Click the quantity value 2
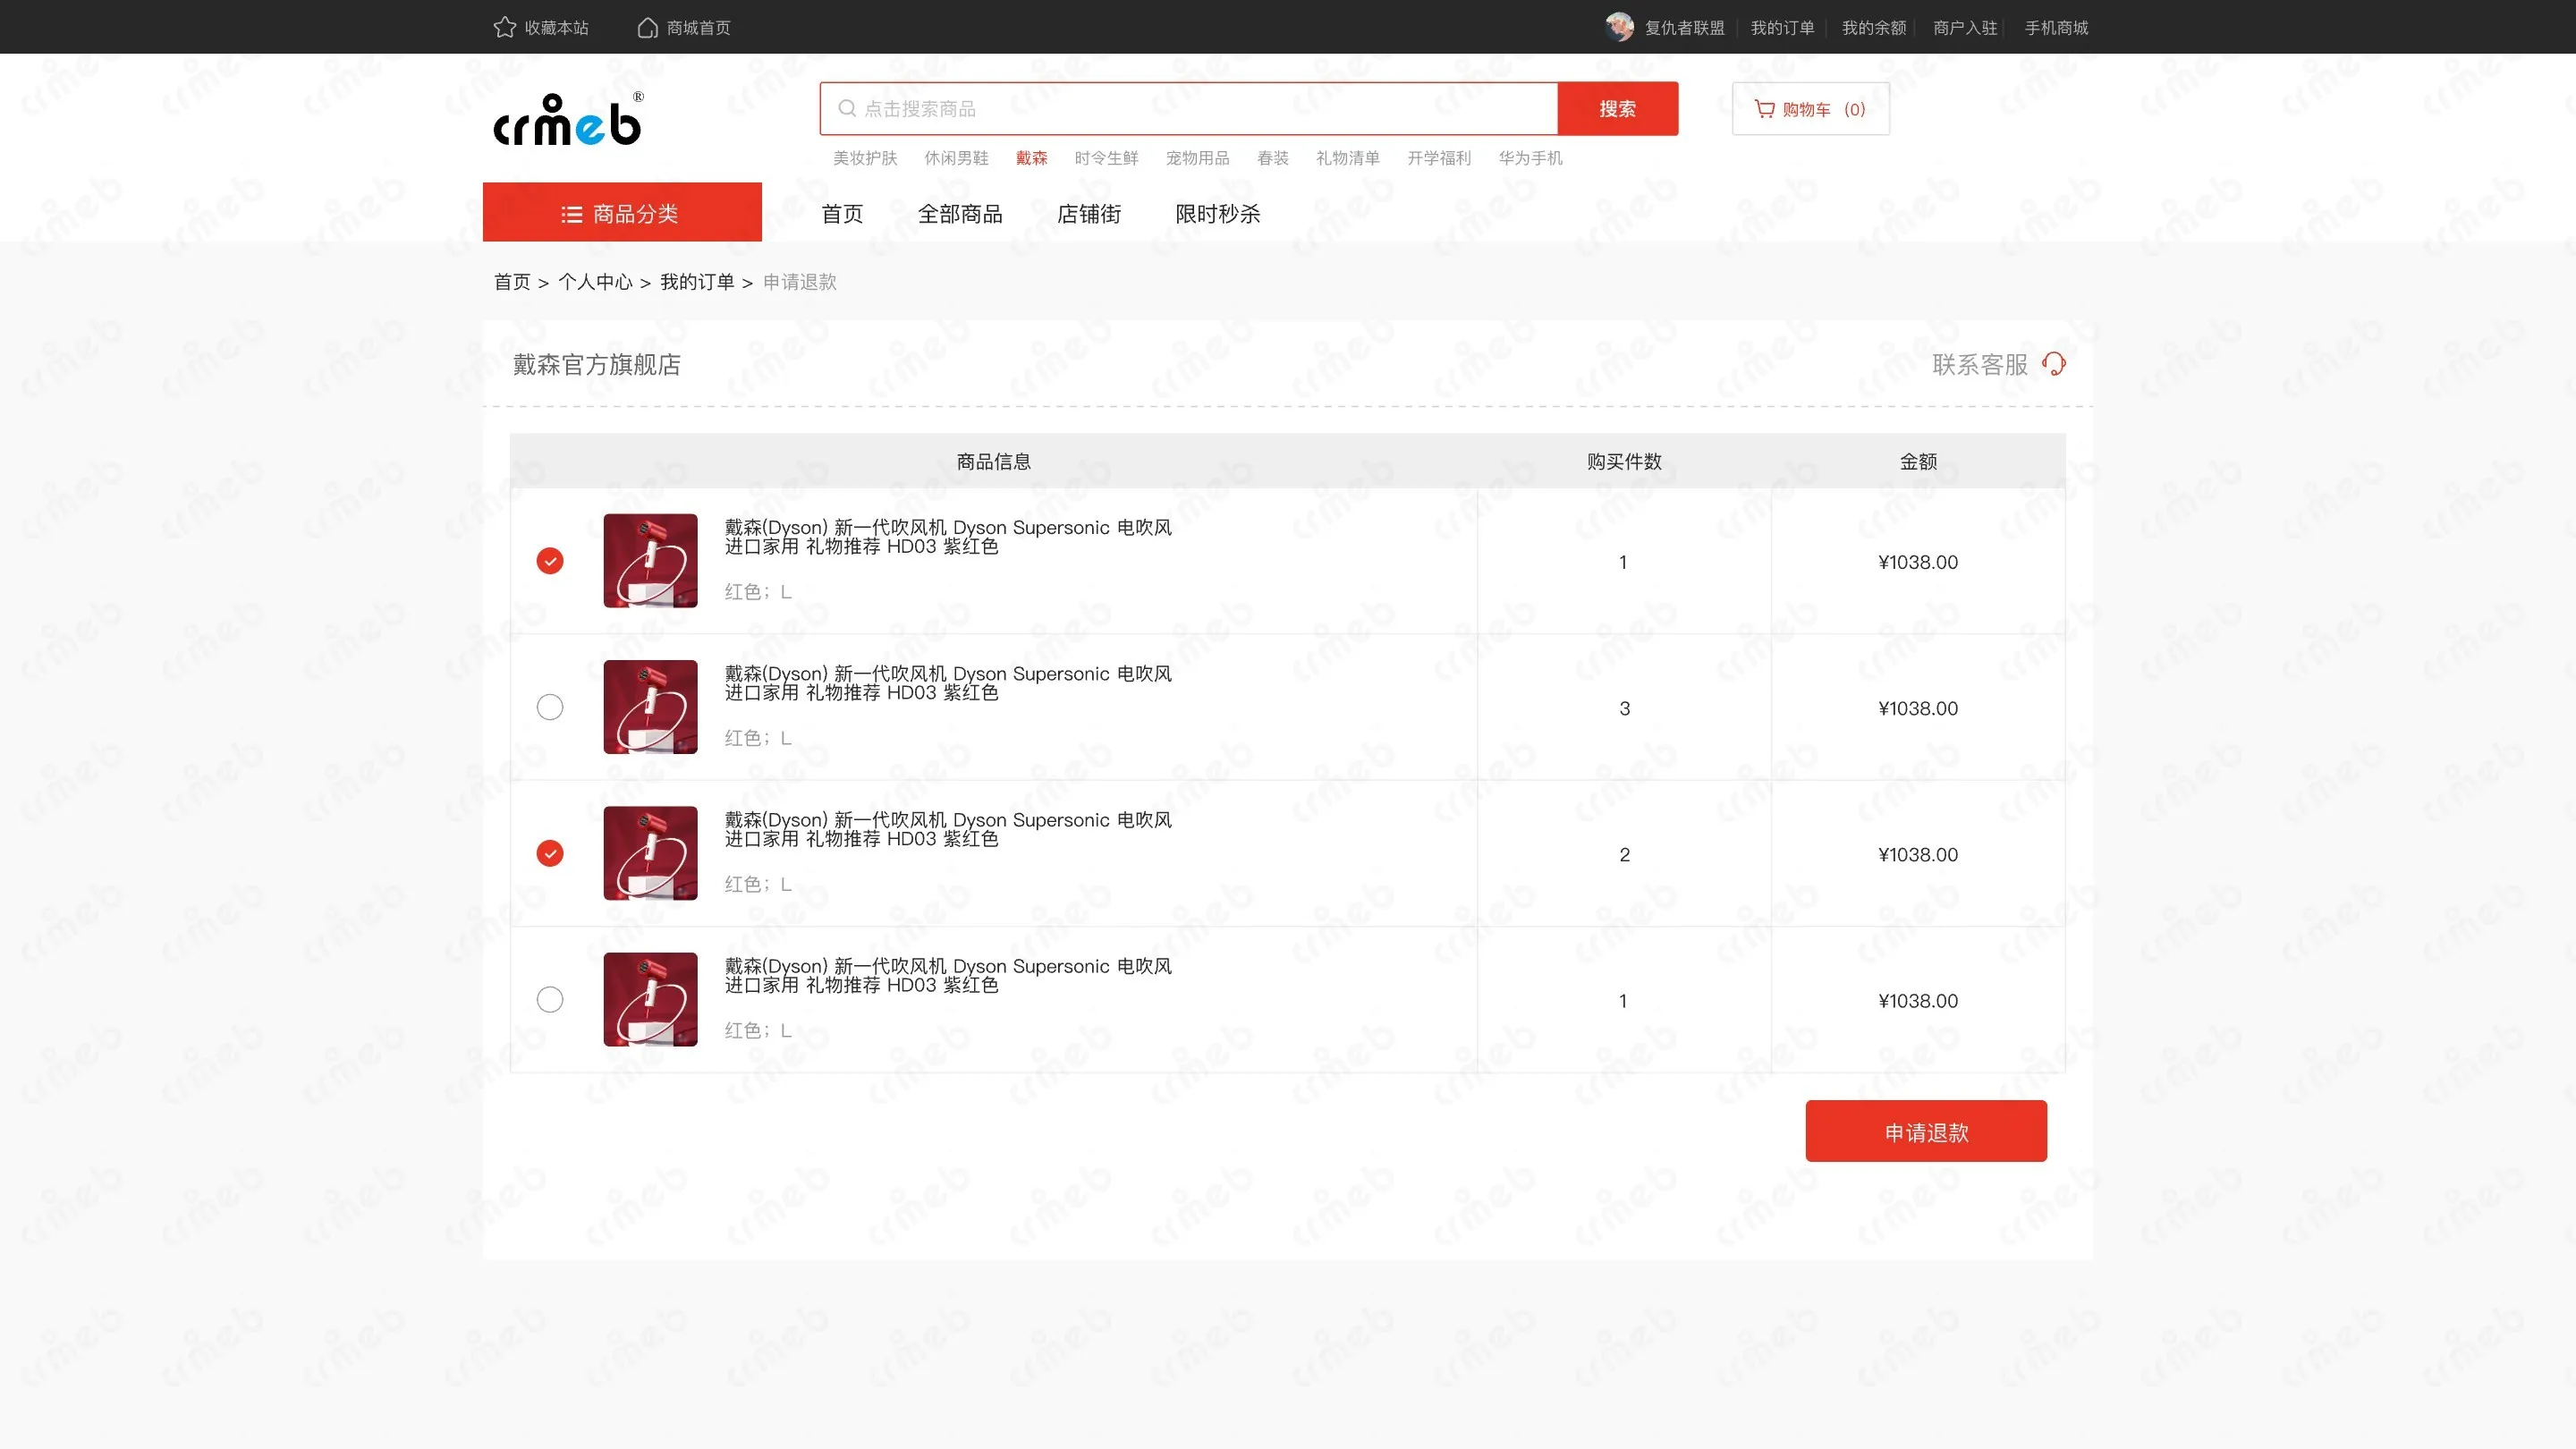Viewport: 2576px width, 1449px height. pos(1624,854)
